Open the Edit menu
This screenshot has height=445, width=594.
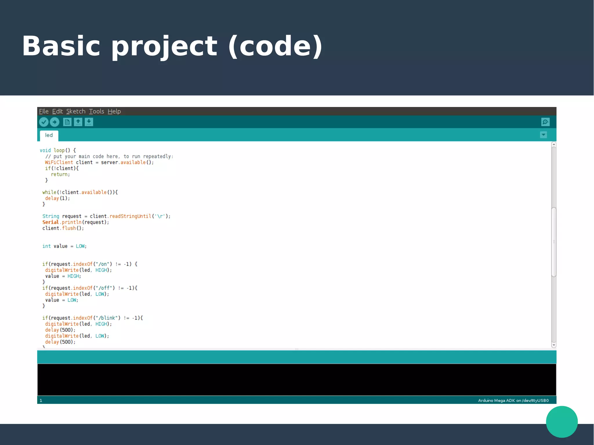point(57,111)
